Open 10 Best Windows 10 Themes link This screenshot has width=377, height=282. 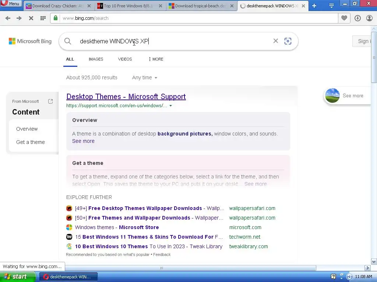(149, 246)
